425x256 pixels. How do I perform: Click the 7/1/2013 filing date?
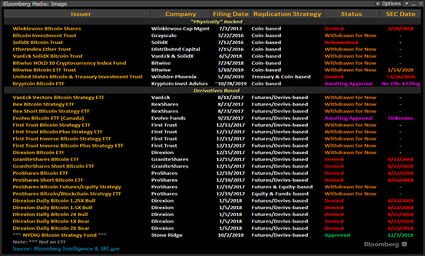pyautogui.click(x=230, y=28)
